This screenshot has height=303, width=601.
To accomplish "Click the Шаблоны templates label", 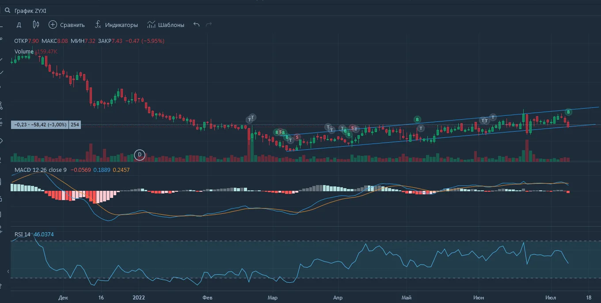I will point(171,25).
